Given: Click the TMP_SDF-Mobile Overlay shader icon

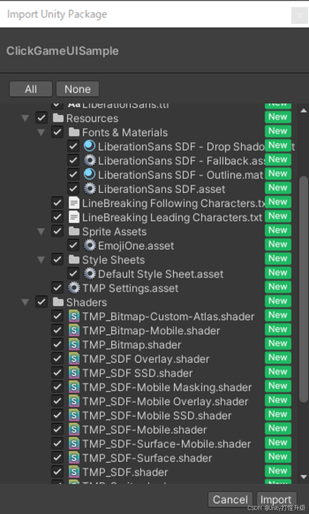Looking at the screenshot, I should coord(74,401).
